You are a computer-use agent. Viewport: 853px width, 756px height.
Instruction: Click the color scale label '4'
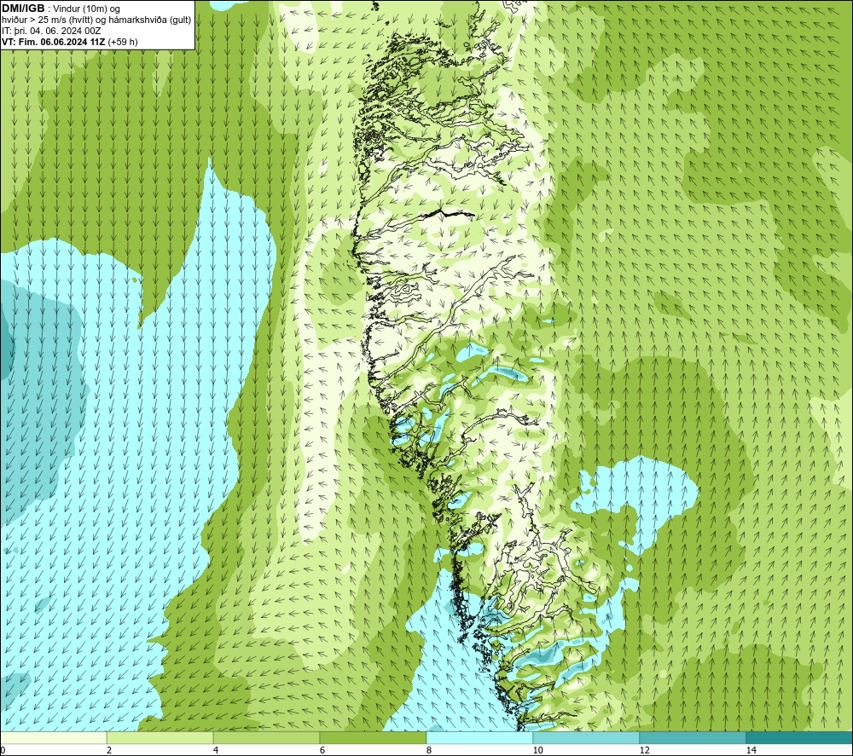pos(216,751)
